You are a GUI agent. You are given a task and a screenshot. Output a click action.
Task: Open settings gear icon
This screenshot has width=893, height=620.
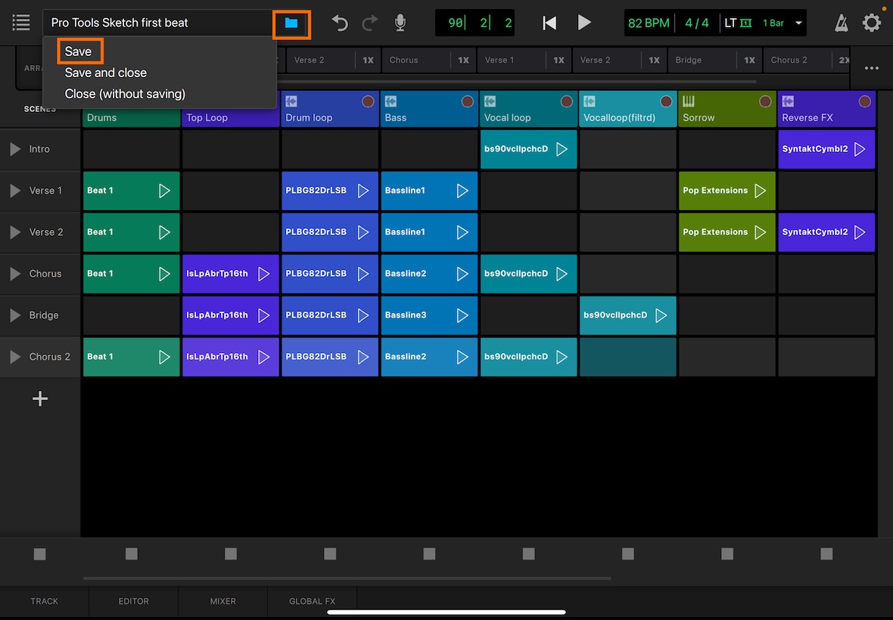point(871,23)
